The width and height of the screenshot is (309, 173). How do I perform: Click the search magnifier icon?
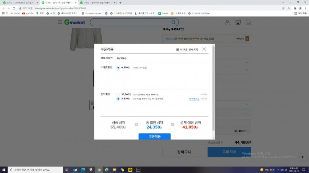(x=173, y=22)
